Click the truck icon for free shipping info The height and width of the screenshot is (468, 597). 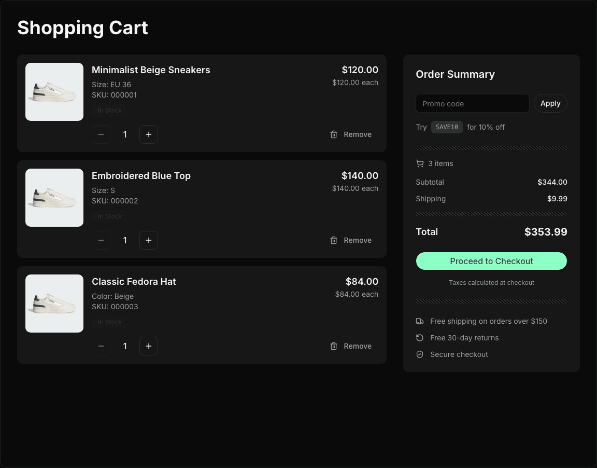(420, 321)
